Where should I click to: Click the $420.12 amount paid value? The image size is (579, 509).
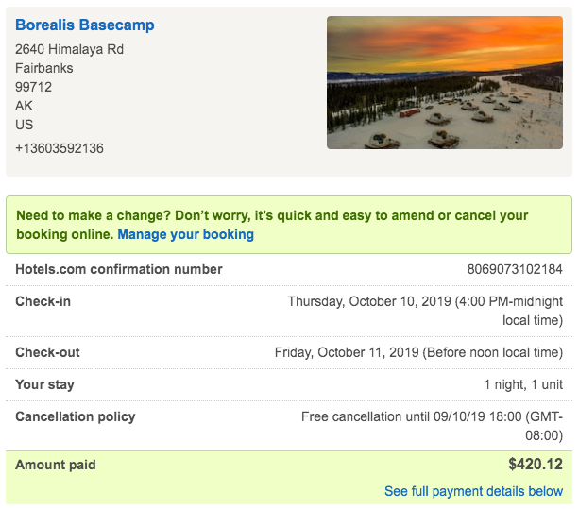[x=536, y=464]
